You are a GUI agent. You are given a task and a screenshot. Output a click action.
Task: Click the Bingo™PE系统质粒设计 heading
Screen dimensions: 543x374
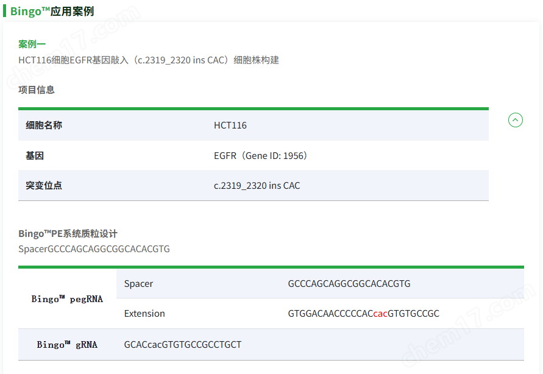pyautogui.click(x=68, y=233)
